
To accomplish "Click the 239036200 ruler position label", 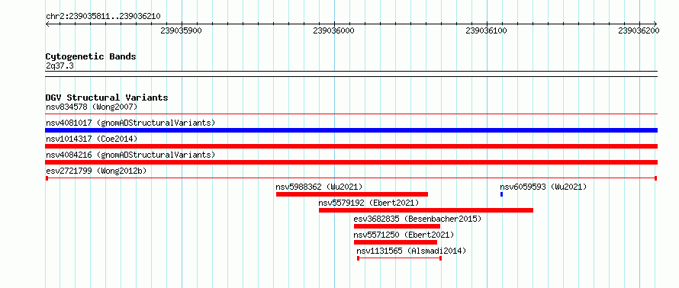I will tap(639, 30).
